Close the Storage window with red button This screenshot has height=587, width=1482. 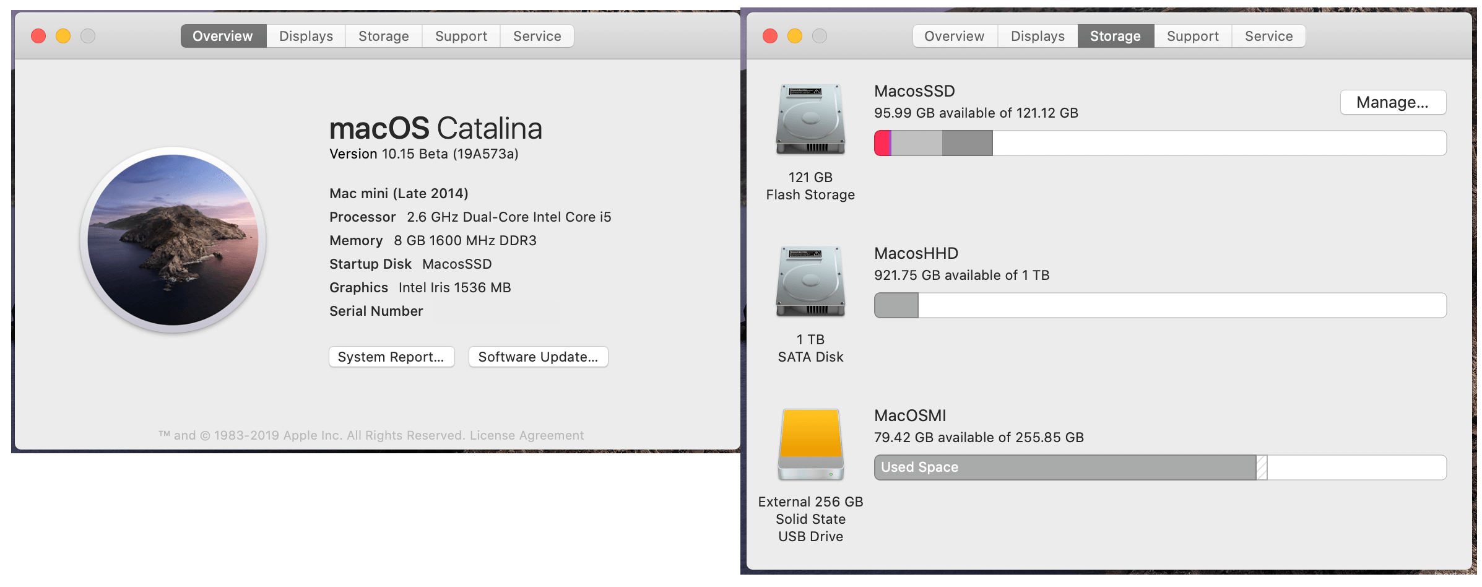(770, 36)
